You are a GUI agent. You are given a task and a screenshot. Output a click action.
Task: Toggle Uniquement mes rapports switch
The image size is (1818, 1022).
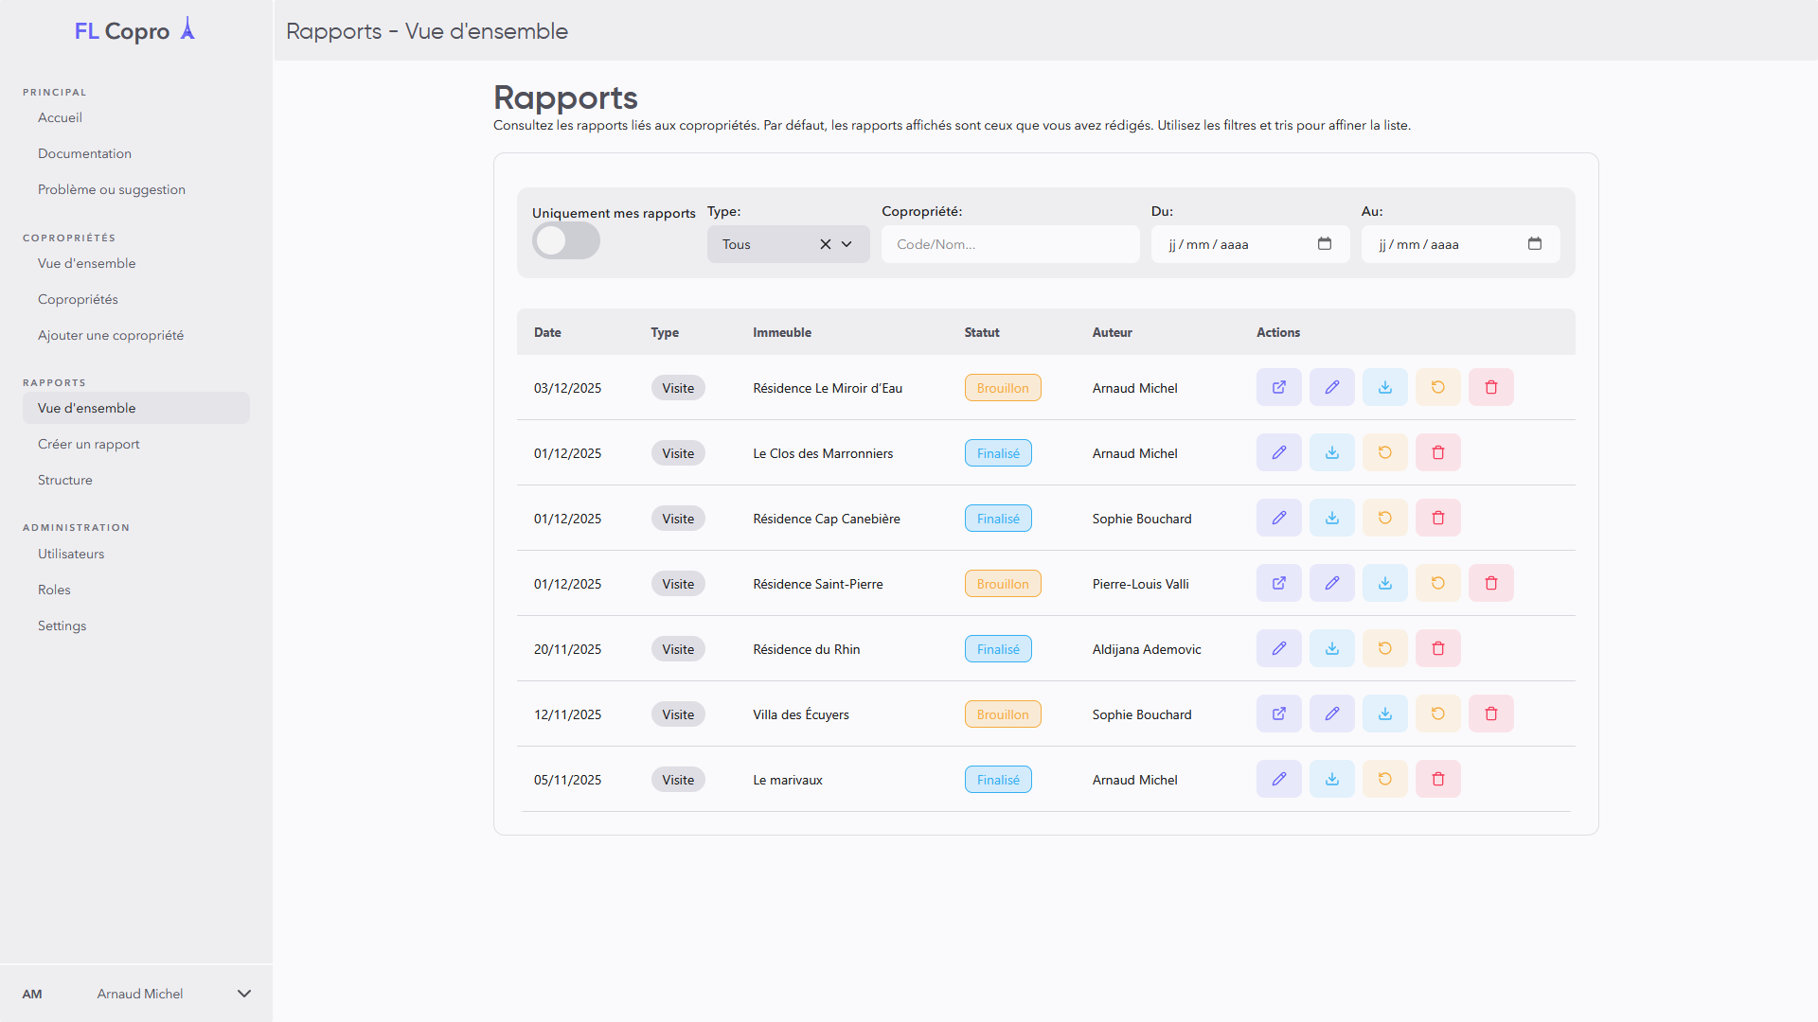point(565,240)
